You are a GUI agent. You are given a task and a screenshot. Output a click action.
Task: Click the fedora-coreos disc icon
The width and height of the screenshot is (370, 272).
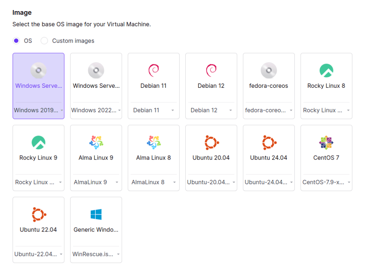tap(269, 70)
